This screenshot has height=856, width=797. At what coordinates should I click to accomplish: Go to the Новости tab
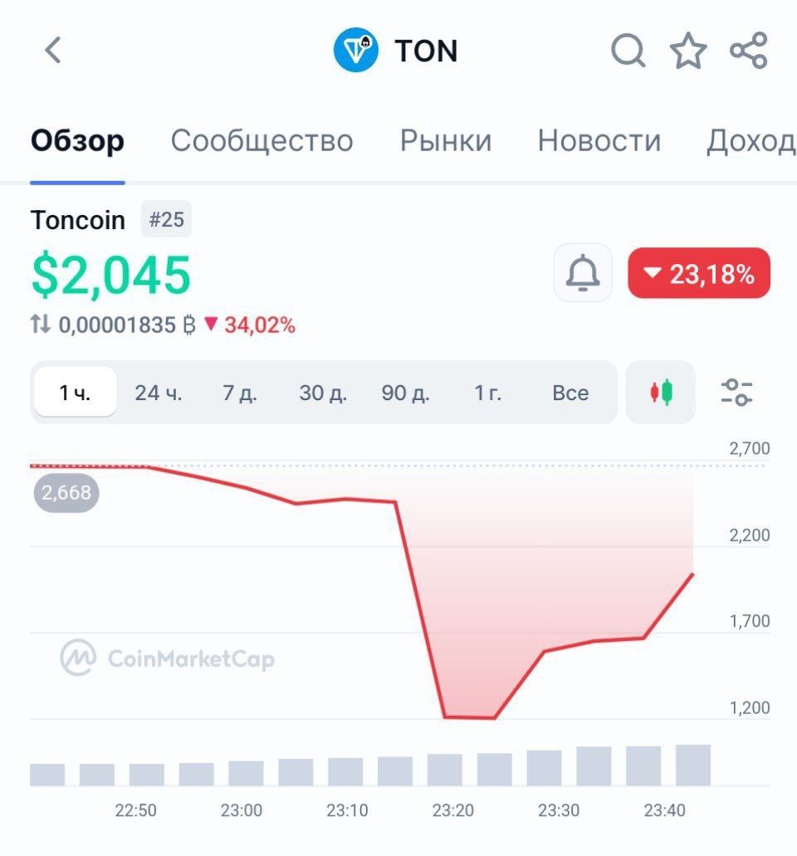(x=599, y=141)
